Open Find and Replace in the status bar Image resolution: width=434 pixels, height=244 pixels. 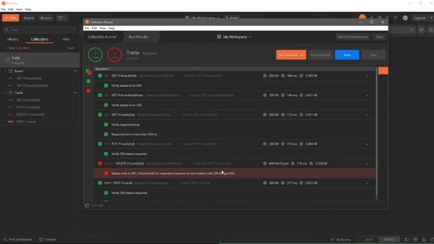point(18,239)
